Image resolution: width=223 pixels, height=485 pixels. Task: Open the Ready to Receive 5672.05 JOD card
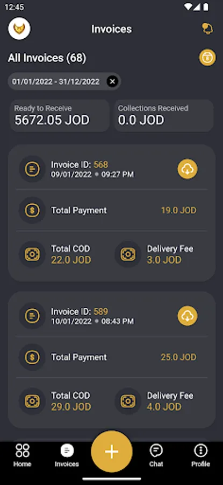point(60,116)
